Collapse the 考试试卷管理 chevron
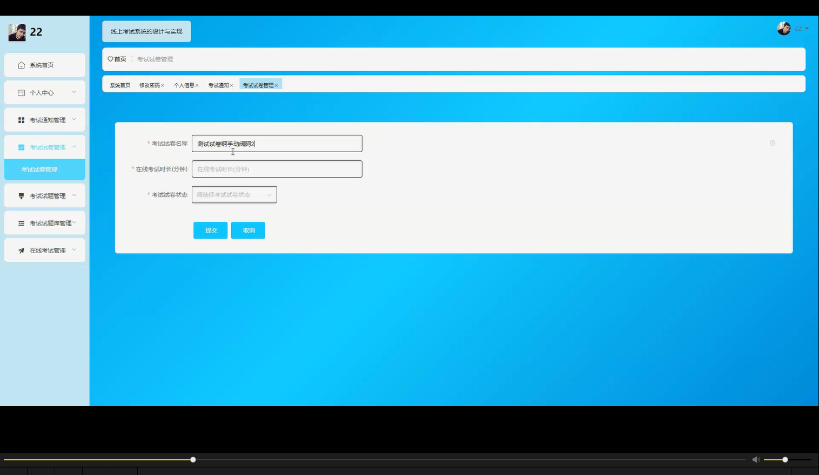 point(75,147)
